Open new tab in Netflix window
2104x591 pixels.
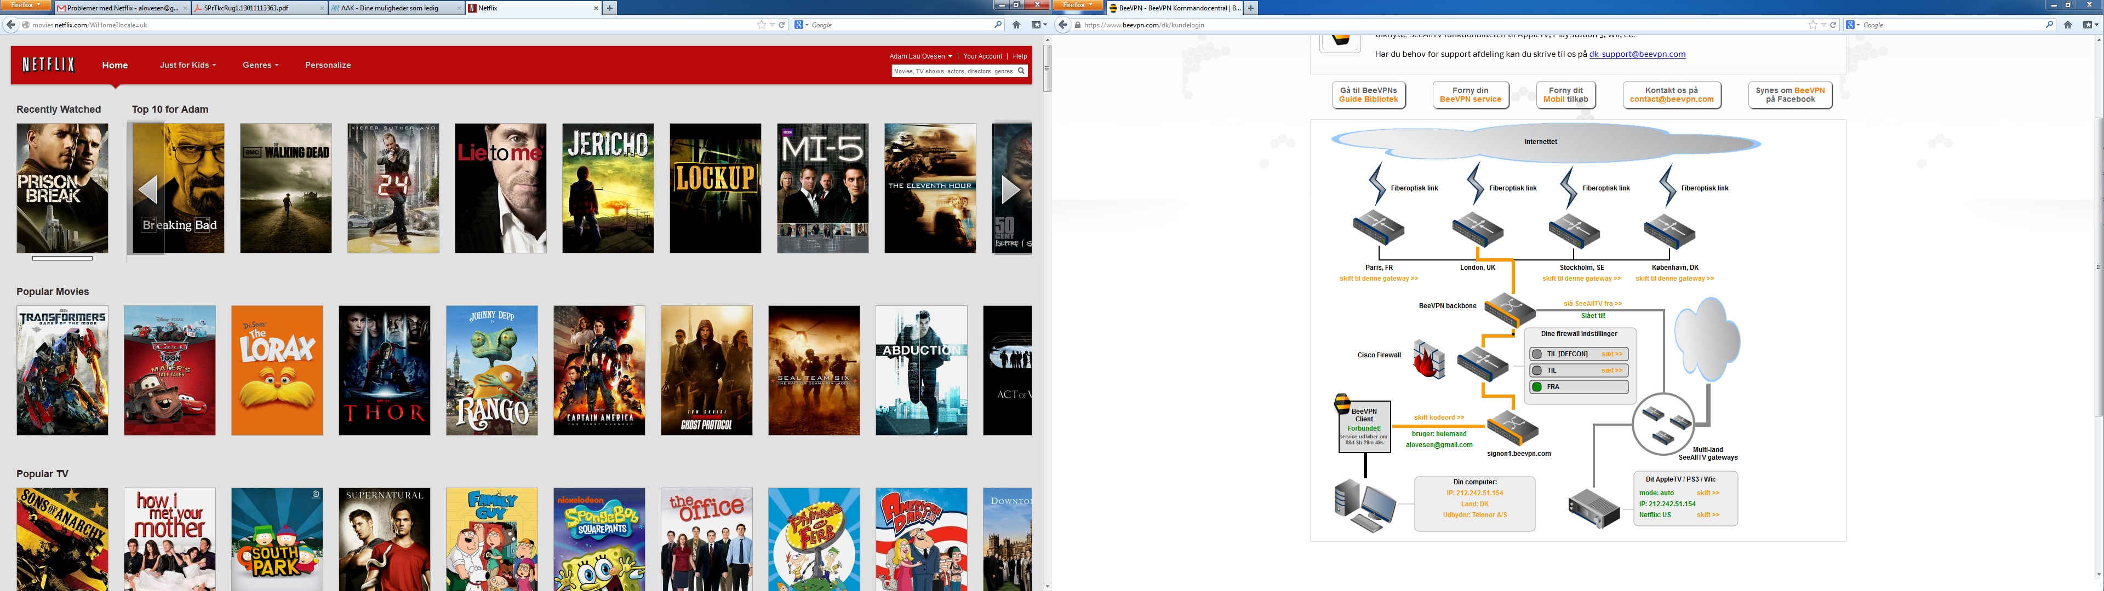tap(609, 8)
